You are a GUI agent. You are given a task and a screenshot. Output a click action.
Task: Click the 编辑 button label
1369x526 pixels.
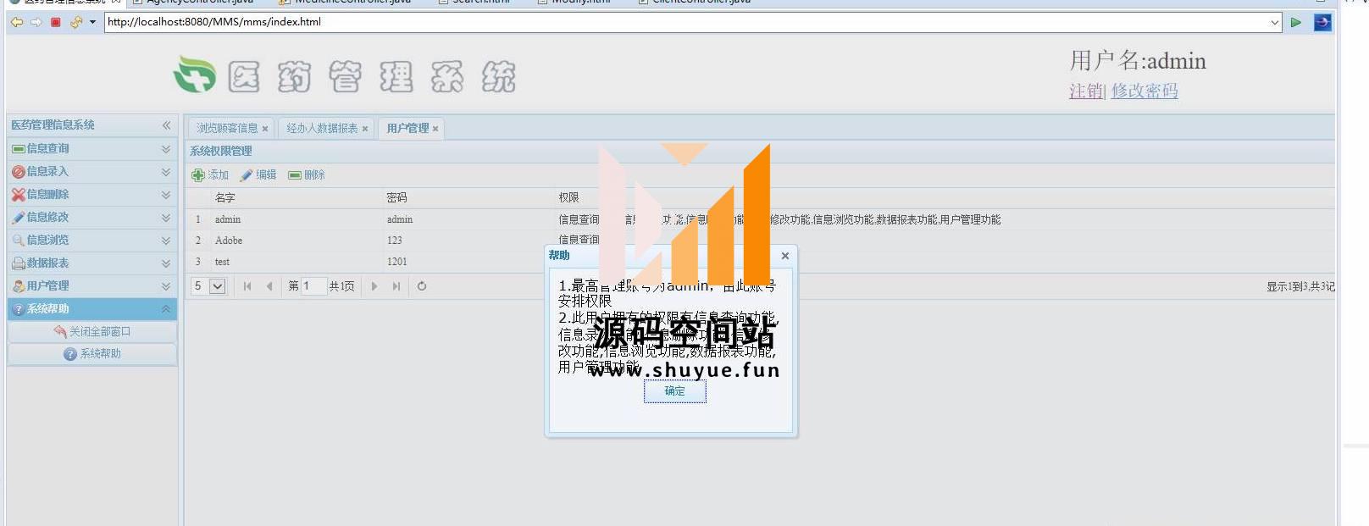point(267,174)
